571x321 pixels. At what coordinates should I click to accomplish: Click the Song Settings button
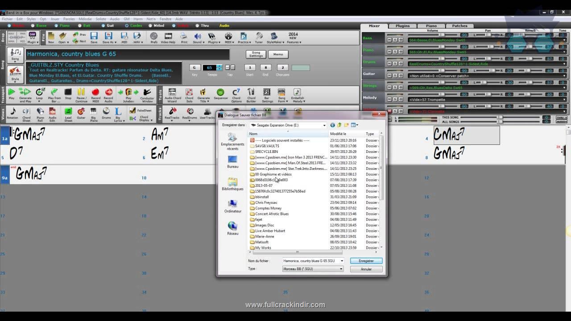256,54
